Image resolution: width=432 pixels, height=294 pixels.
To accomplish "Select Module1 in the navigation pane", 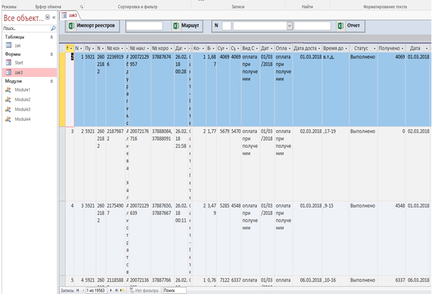I will (23, 90).
